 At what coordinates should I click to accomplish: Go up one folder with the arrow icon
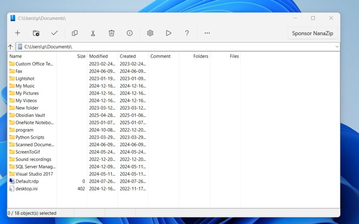[10, 46]
